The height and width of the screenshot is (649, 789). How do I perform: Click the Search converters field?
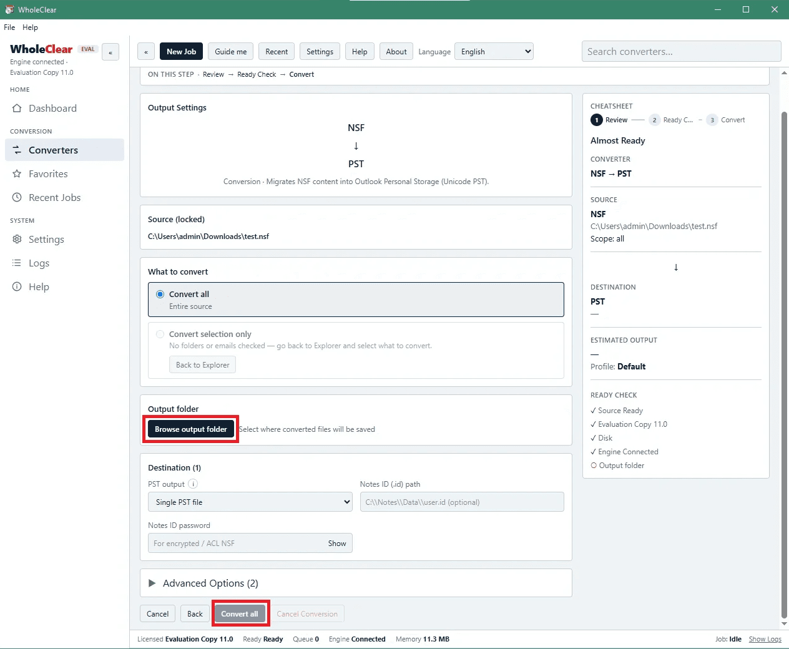tap(682, 52)
